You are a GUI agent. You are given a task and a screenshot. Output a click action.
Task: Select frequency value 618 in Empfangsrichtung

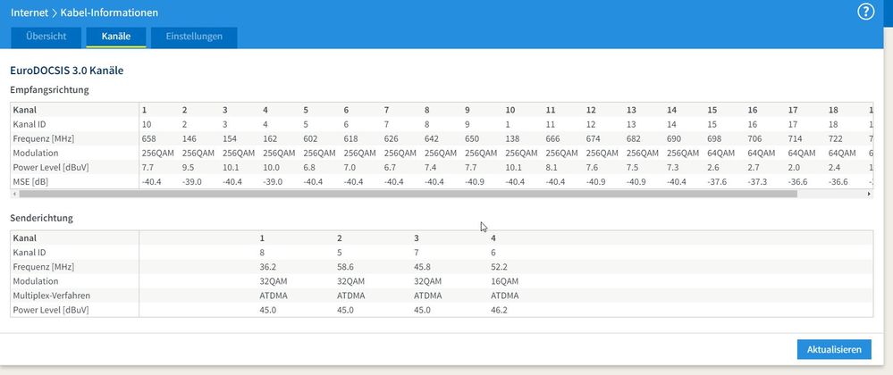pyautogui.click(x=350, y=138)
